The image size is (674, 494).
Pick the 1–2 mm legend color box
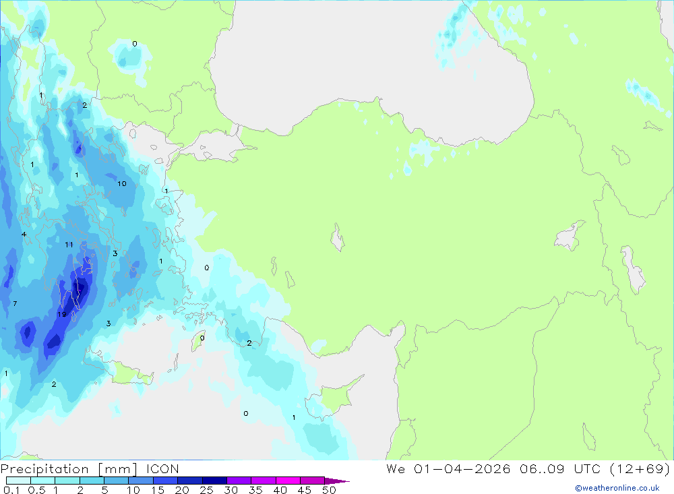[67, 481]
